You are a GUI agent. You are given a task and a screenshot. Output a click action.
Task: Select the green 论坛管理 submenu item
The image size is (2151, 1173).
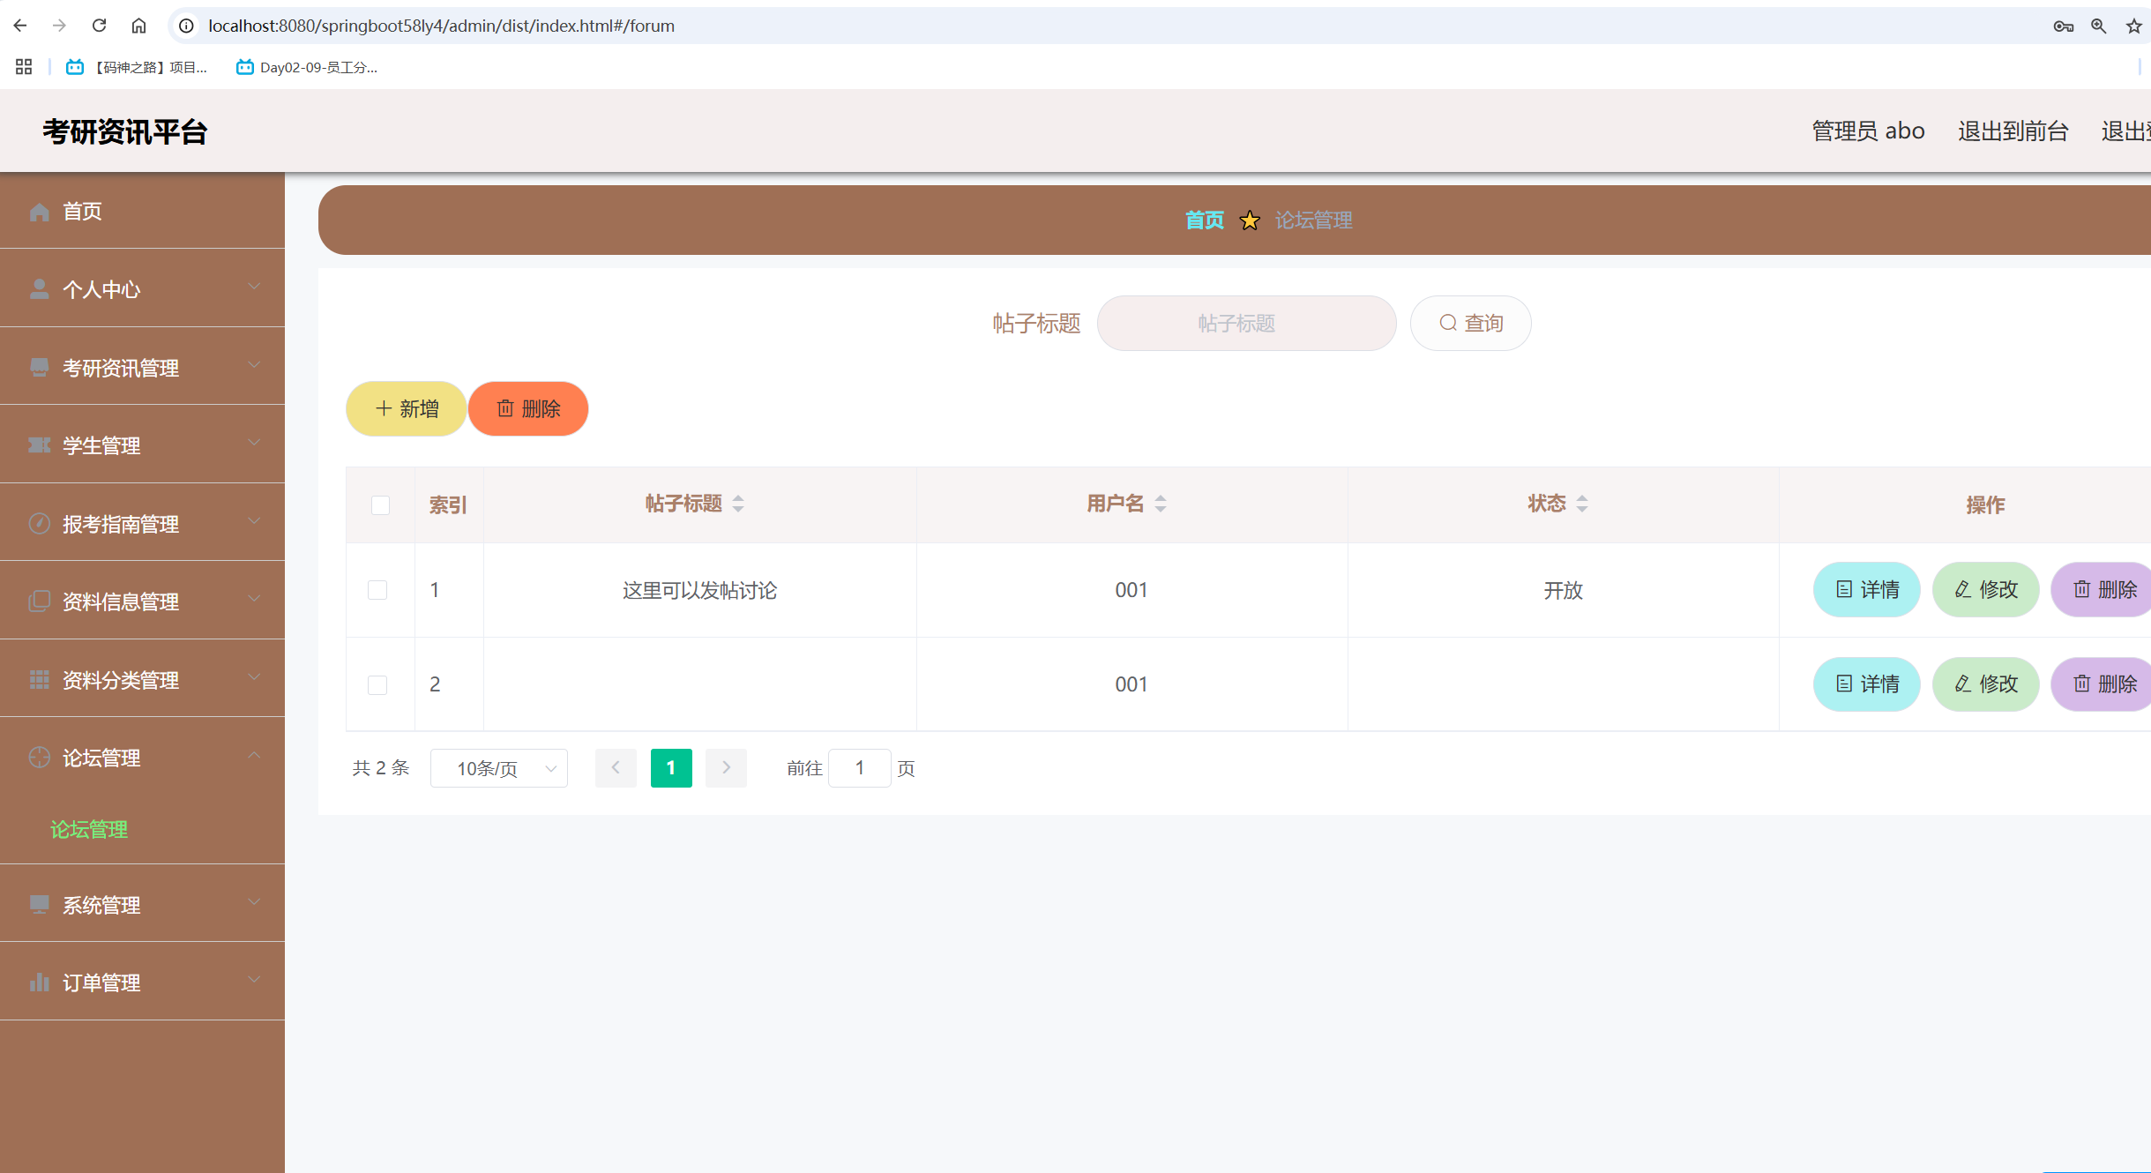pyautogui.click(x=89, y=829)
